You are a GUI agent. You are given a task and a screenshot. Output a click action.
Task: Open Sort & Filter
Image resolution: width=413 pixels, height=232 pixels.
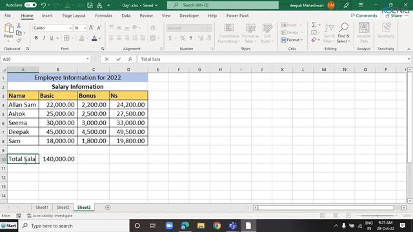tap(329, 33)
